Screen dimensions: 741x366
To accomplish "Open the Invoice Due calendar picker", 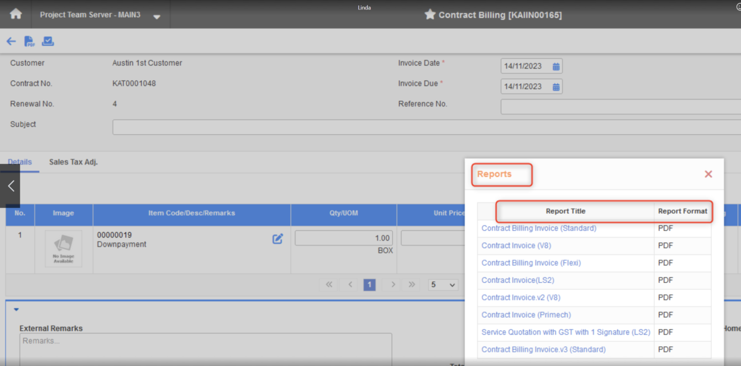I will coord(555,86).
